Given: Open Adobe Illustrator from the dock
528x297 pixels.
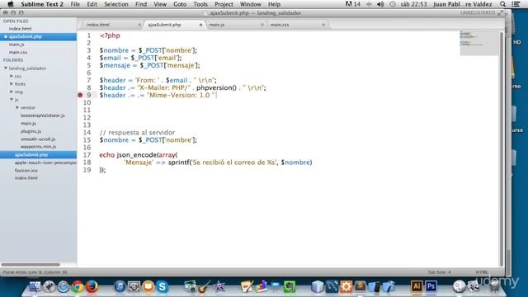Looking at the screenshot, I should click(x=417, y=286).
